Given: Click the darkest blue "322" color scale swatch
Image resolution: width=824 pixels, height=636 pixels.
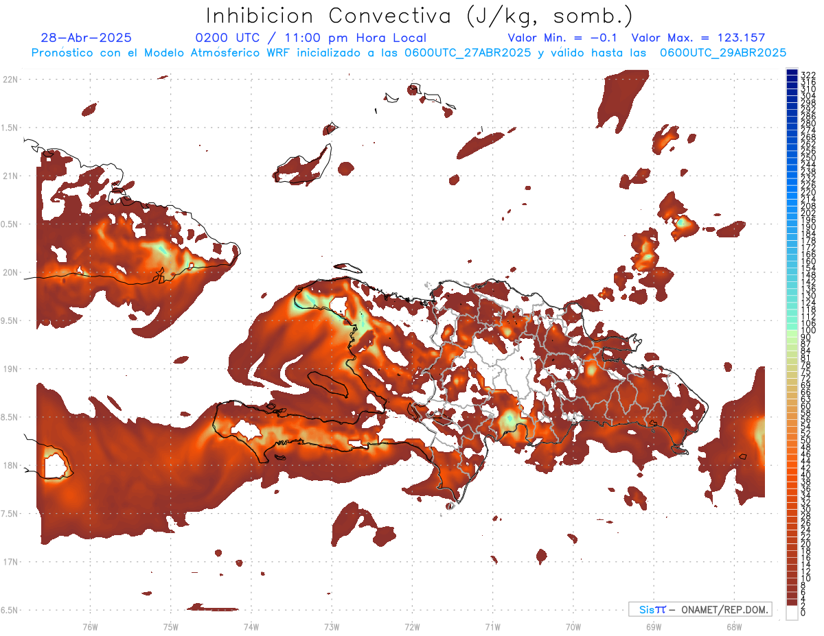Looking at the screenshot, I should (792, 73).
